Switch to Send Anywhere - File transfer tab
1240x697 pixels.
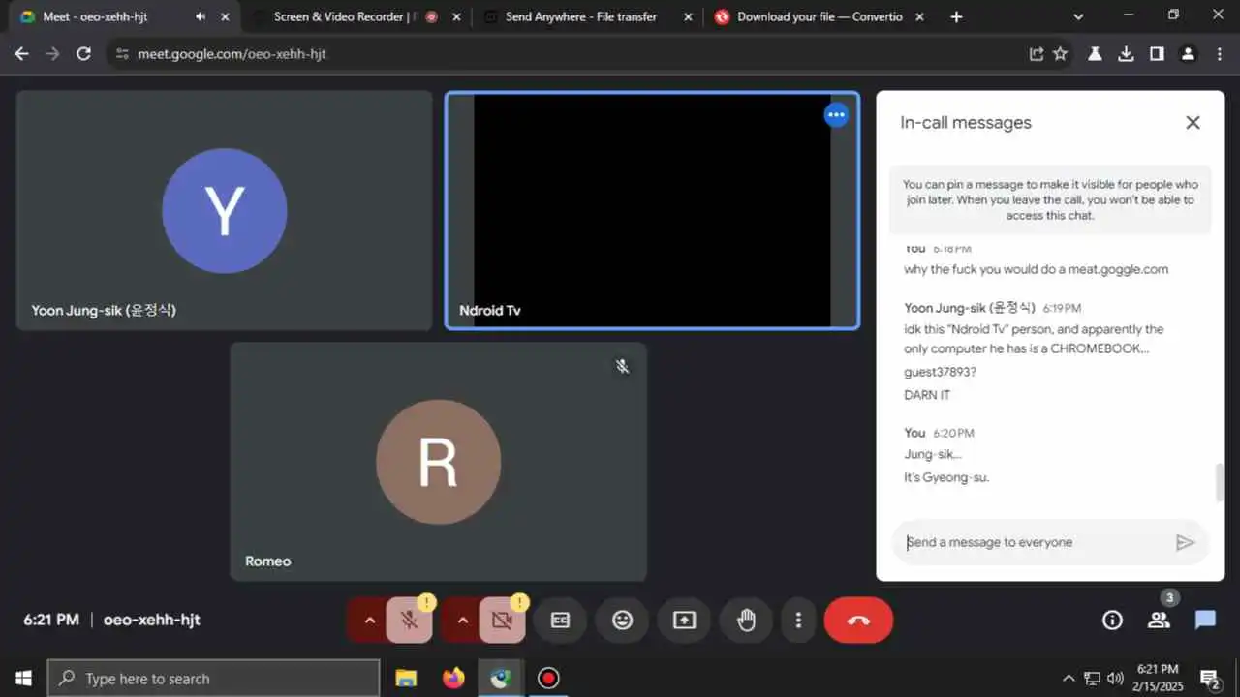tap(581, 16)
